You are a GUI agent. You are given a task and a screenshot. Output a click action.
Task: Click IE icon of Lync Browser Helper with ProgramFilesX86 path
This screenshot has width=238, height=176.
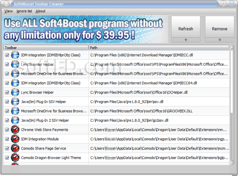click(15, 64)
